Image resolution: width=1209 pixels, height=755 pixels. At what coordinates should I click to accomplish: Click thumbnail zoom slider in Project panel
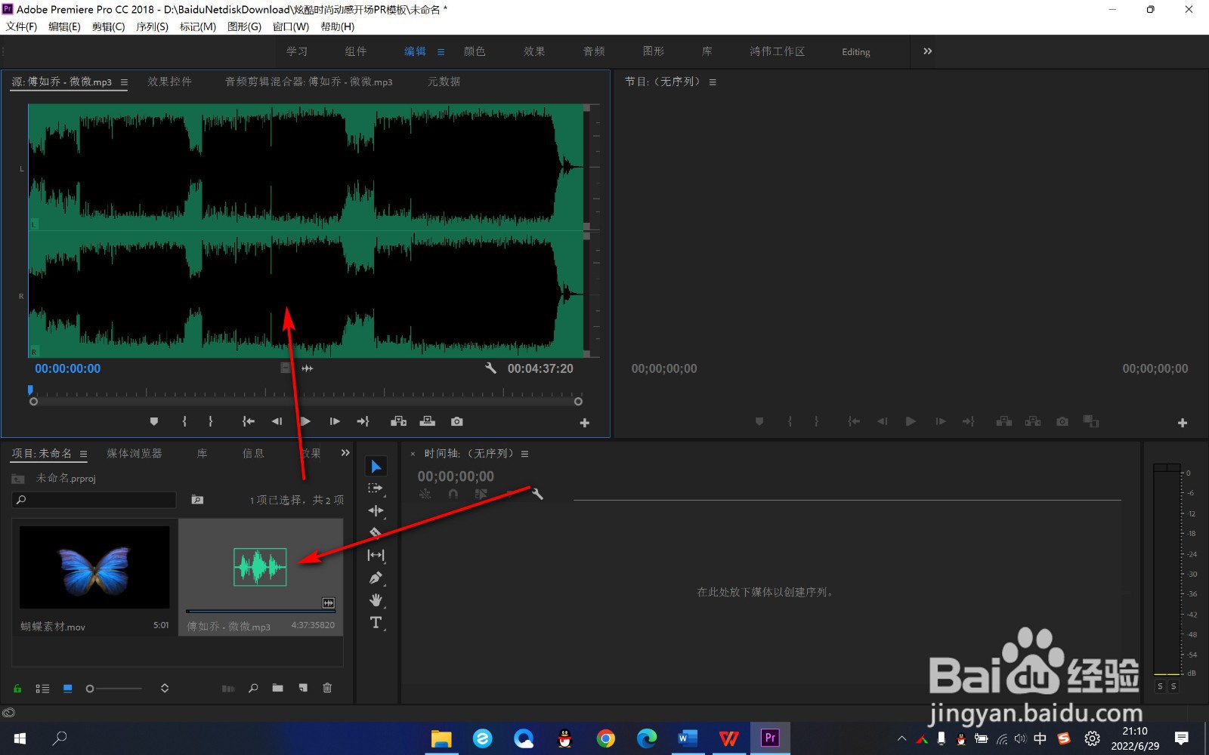[x=114, y=689]
